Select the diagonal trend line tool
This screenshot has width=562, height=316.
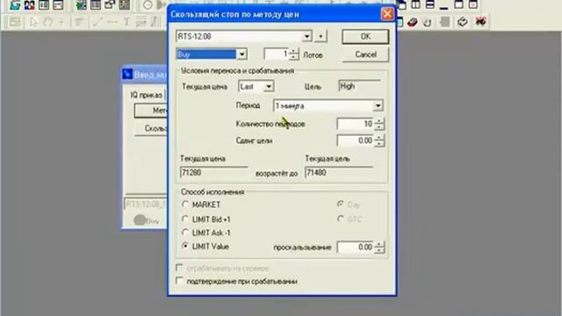(97, 22)
